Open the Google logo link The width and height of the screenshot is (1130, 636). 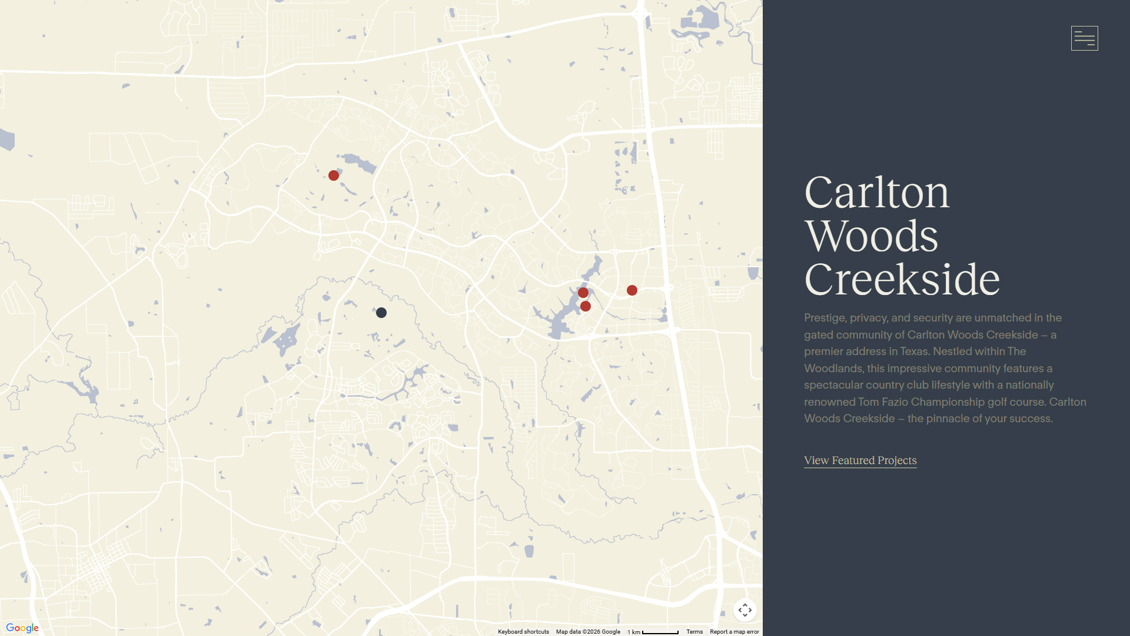coord(22,628)
